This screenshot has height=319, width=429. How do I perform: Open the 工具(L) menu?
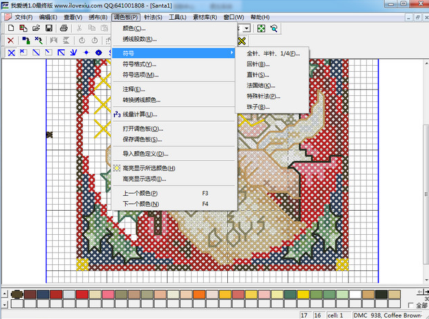[x=177, y=17]
